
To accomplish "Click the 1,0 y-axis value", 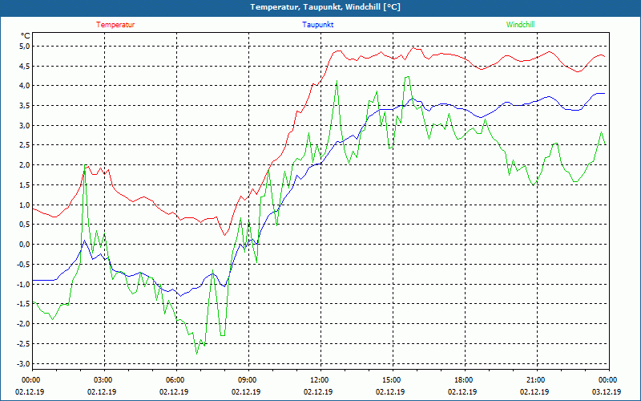I will click(25, 205).
